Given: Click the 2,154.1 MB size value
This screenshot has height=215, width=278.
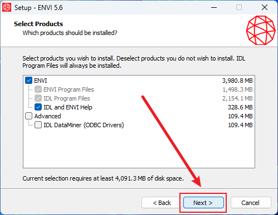Looking at the screenshot, I should click(x=237, y=98).
